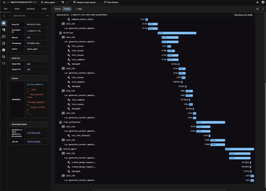Image resolution: width=266 pixels, height=191 pixels.
Task: Click the wrench icon for run_risk_analysis
Action: pyautogui.click(x=69, y=136)
